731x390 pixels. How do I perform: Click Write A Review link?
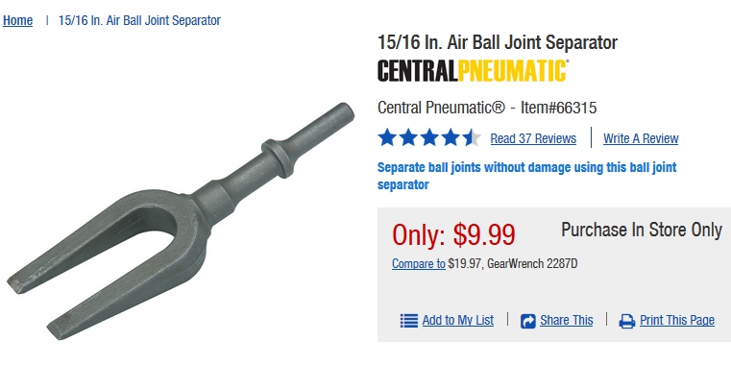[641, 138]
